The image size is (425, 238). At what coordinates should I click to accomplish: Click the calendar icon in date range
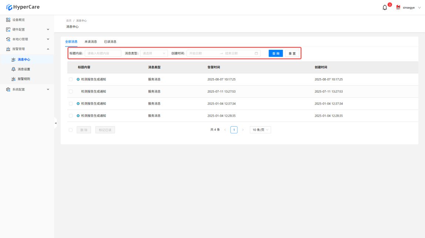coord(256,54)
